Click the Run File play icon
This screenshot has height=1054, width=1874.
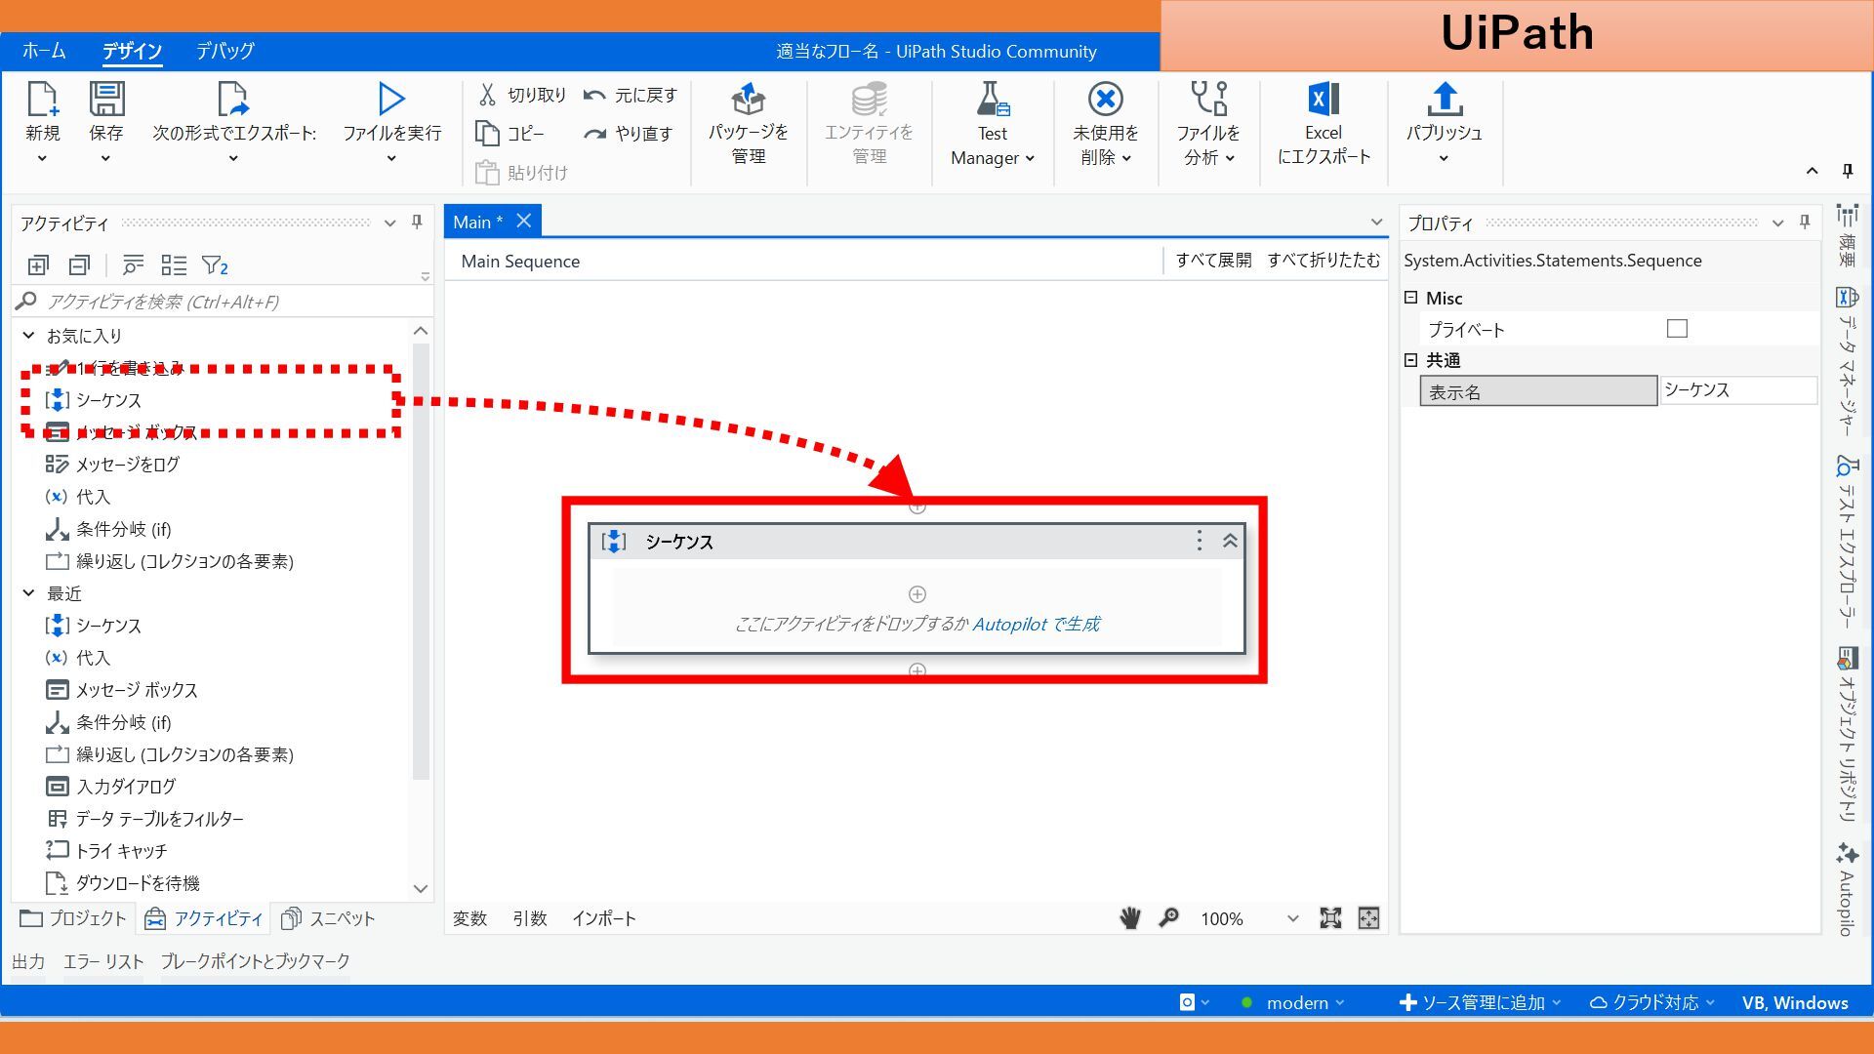click(391, 99)
